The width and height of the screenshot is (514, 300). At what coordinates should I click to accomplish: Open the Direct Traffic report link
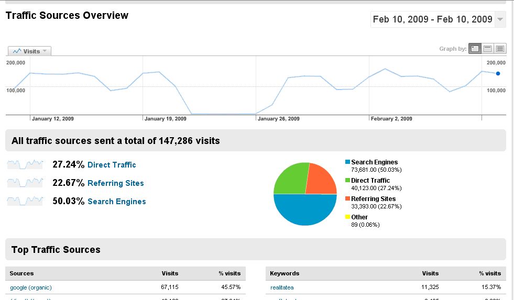pyautogui.click(x=112, y=165)
